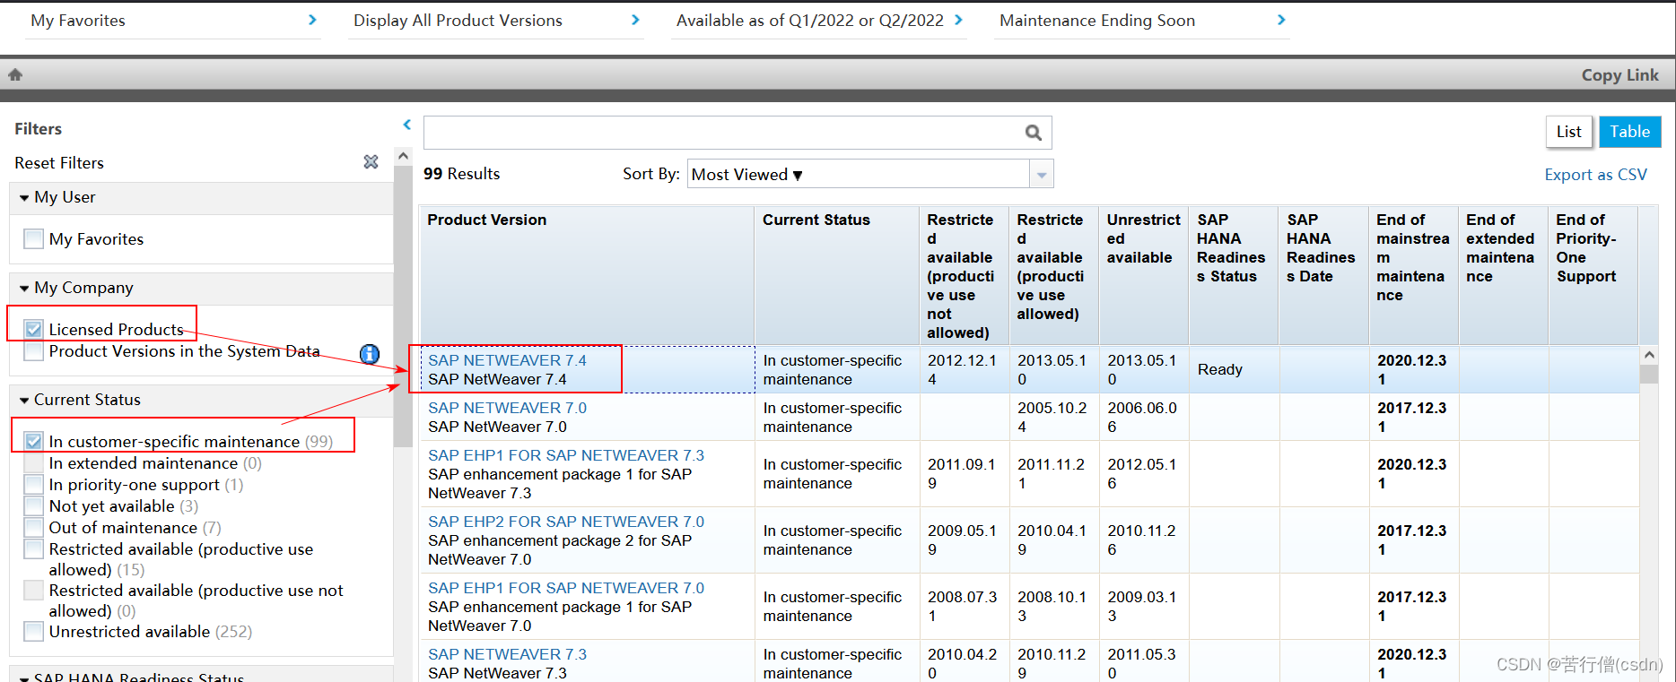This screenshot has height=682, width=1676.
Task: Check Out of maintenance filter
Action: (x=33, y=527)
